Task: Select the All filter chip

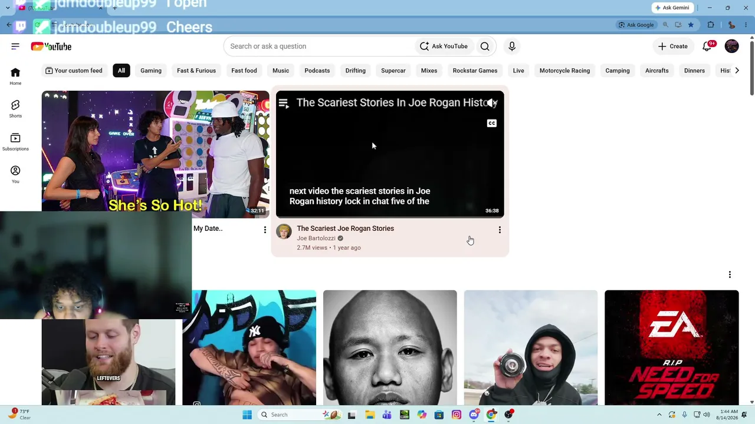Action: click(x=121, y=71)
